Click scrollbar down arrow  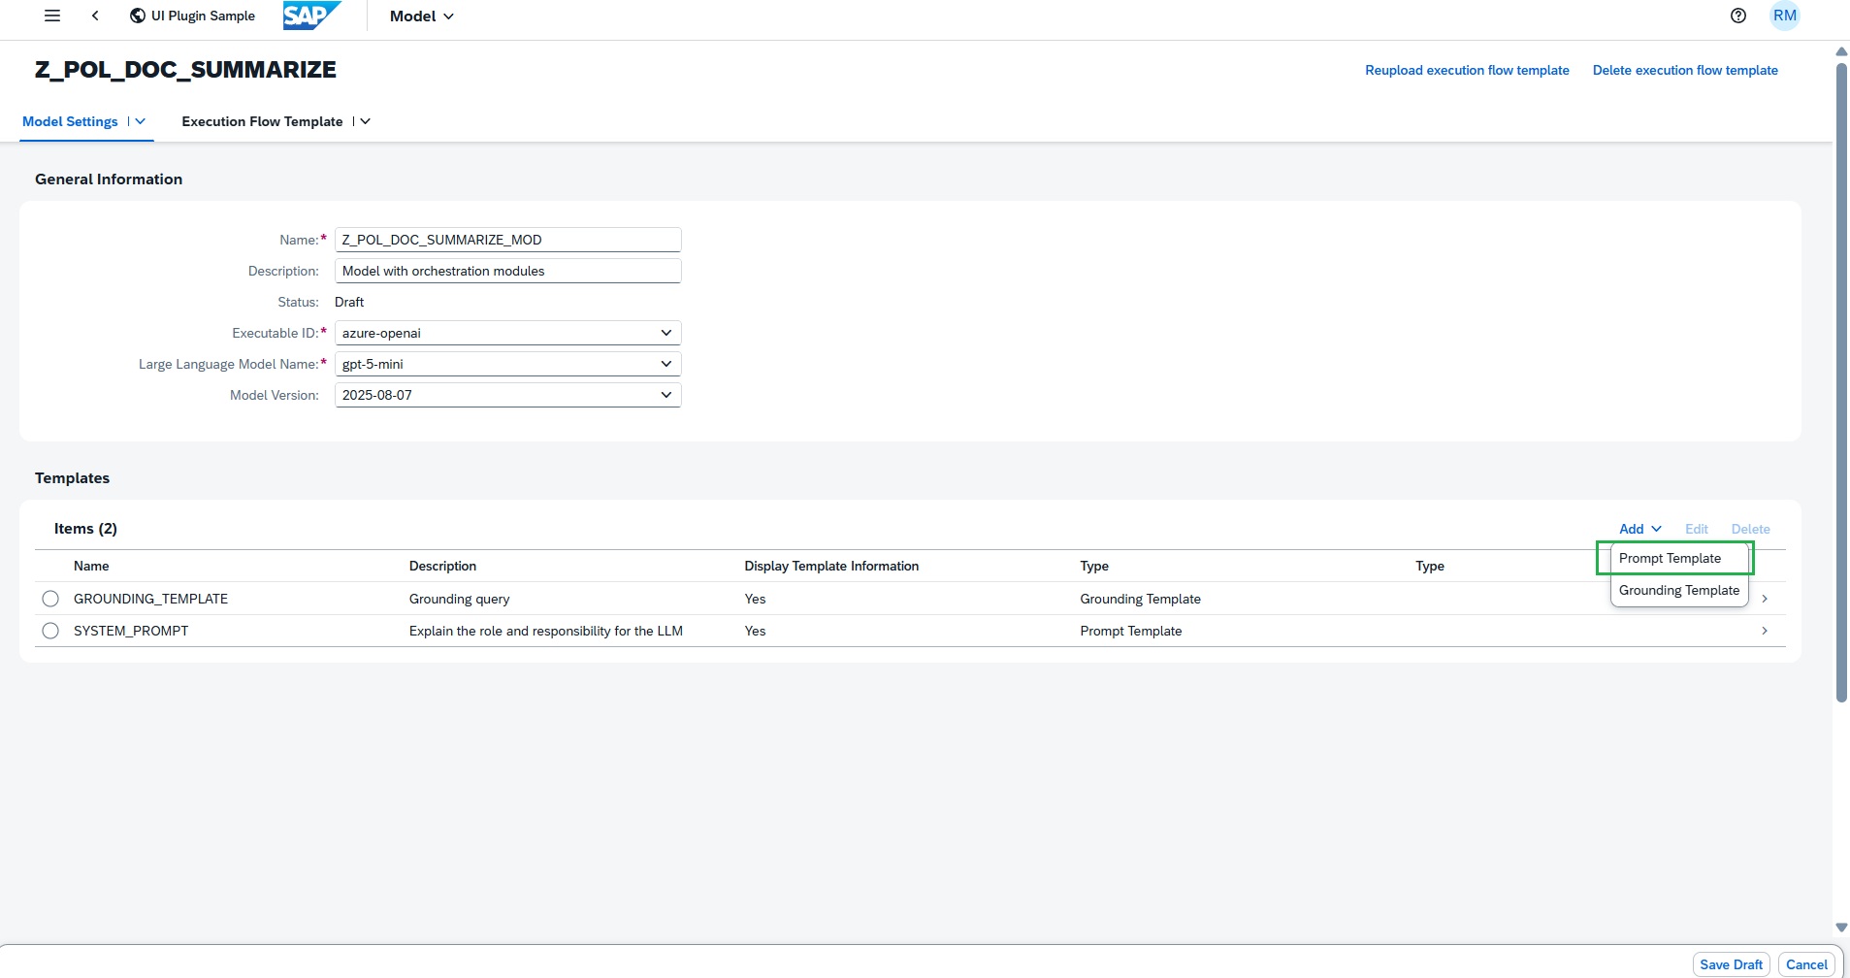click(1841, 928)
